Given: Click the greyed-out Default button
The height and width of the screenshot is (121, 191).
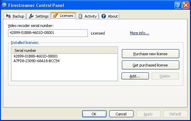Looking at the screenshot, I should [175, 114].
